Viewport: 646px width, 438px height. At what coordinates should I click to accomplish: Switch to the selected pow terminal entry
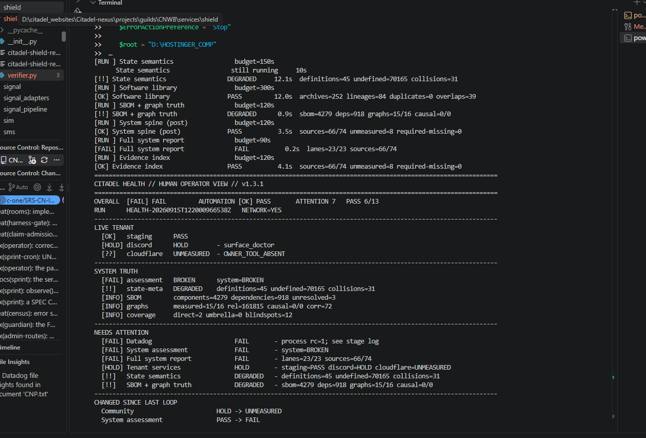click(x=633, y=38)
